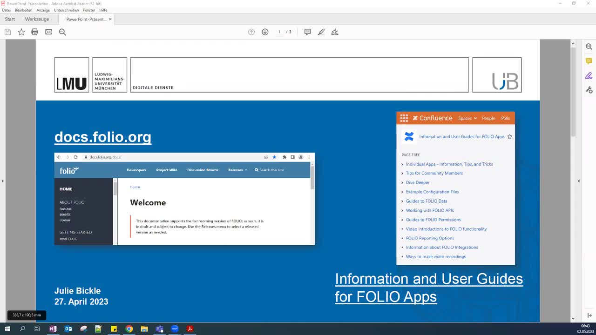596x335 pixels.
Task: Switch to the Start tab
Action: (x=10, y=19)
